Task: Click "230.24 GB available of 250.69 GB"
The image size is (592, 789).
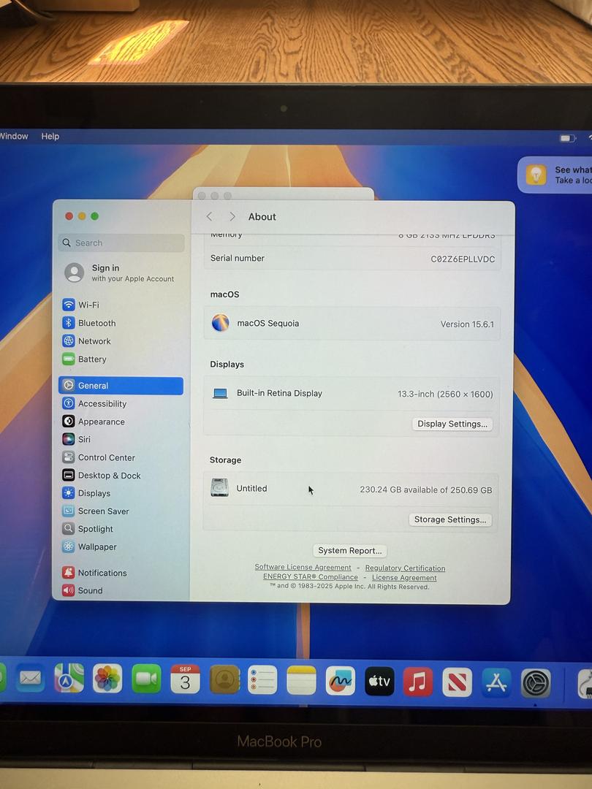Action: coord(426,490)
